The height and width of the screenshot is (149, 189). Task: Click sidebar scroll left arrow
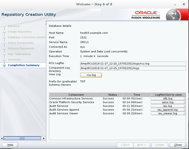2,138
